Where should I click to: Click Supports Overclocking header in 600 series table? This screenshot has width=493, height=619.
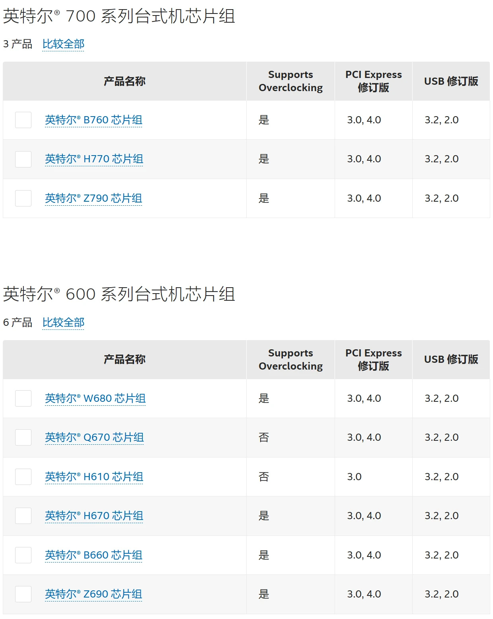coord(290,360)
